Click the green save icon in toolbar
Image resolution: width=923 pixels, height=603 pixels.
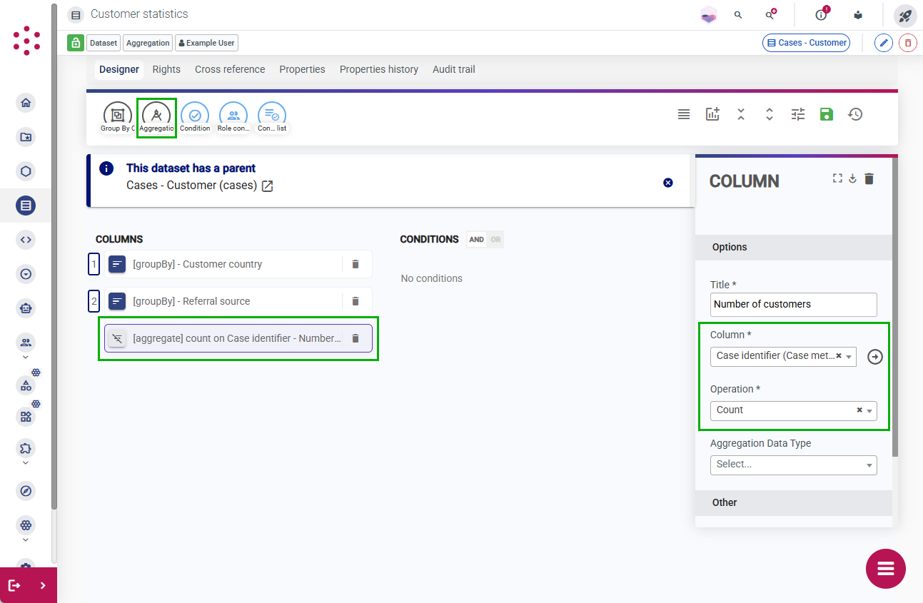[x=827, y=114]
